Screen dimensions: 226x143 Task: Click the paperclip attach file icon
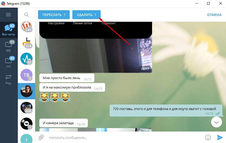pos(41,137)
